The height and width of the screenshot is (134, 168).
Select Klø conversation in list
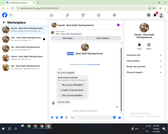pyautogui.click(x=24, y=49)
